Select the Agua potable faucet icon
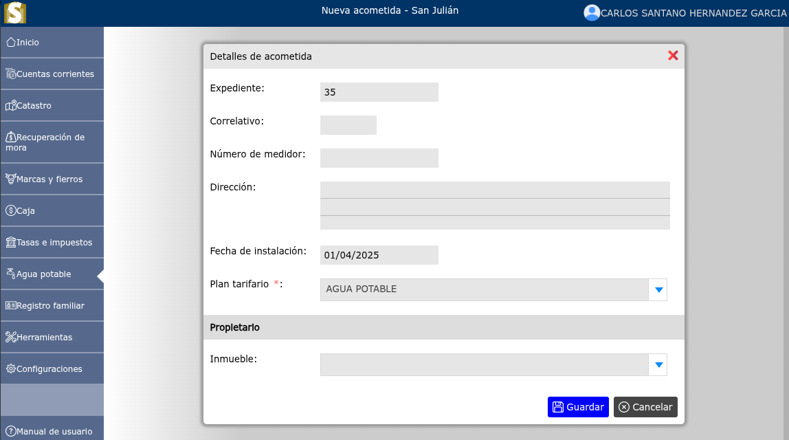Image resolution: width=789 pixels, height=440 pixels. pyautogui.click(x=10, y=274)
